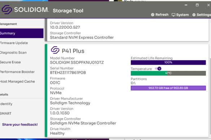Click the D:\ partition label
This screenshot has height=140, width=211.
click(x=133, y=83)
